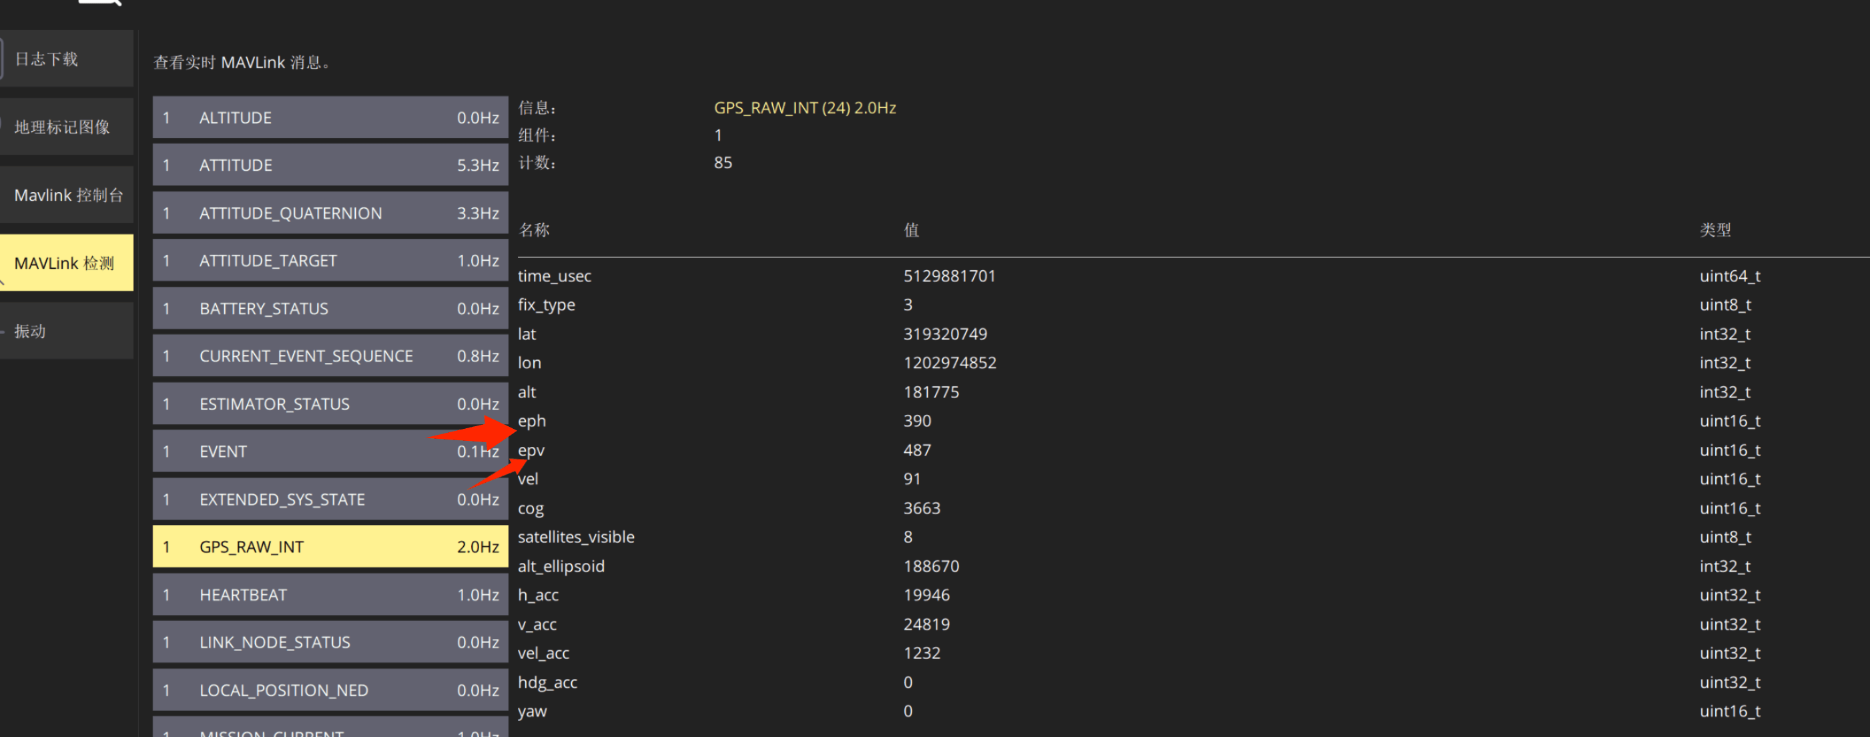The image size is (1870, 737).
Task: Switch to the 地理标记图像 geotag page
Action: tap(65, 127)
